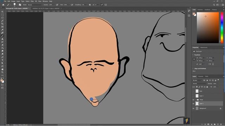Click the Delete layer trash icon
This screenshot has width=225, height=126.
click(x=221, y=125)
